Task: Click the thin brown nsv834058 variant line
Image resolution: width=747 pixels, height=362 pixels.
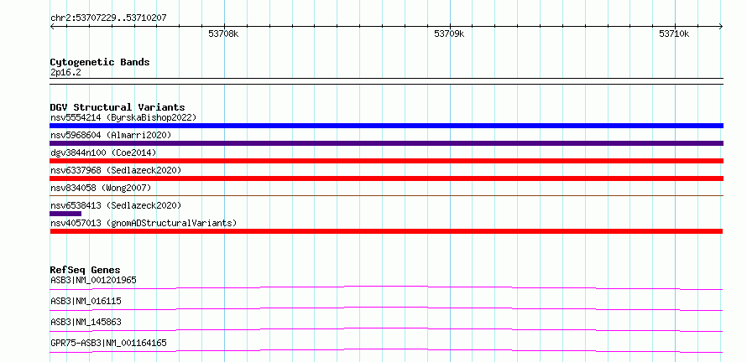Action: [x=386, y=195]
